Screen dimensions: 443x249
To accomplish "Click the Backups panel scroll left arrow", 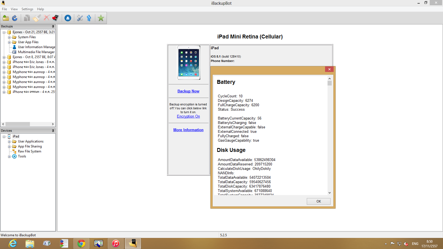I will coord(3,124).
